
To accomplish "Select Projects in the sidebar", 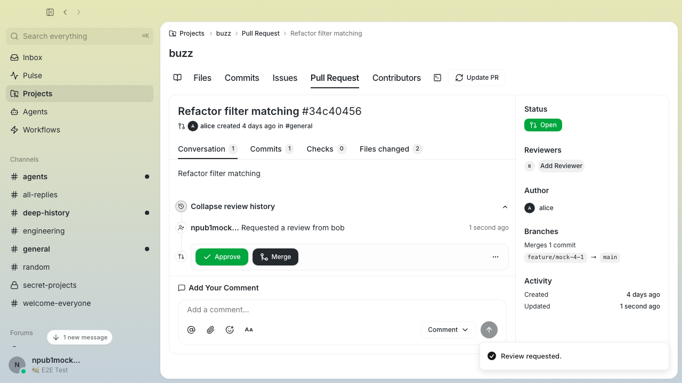I will (80, 94).
